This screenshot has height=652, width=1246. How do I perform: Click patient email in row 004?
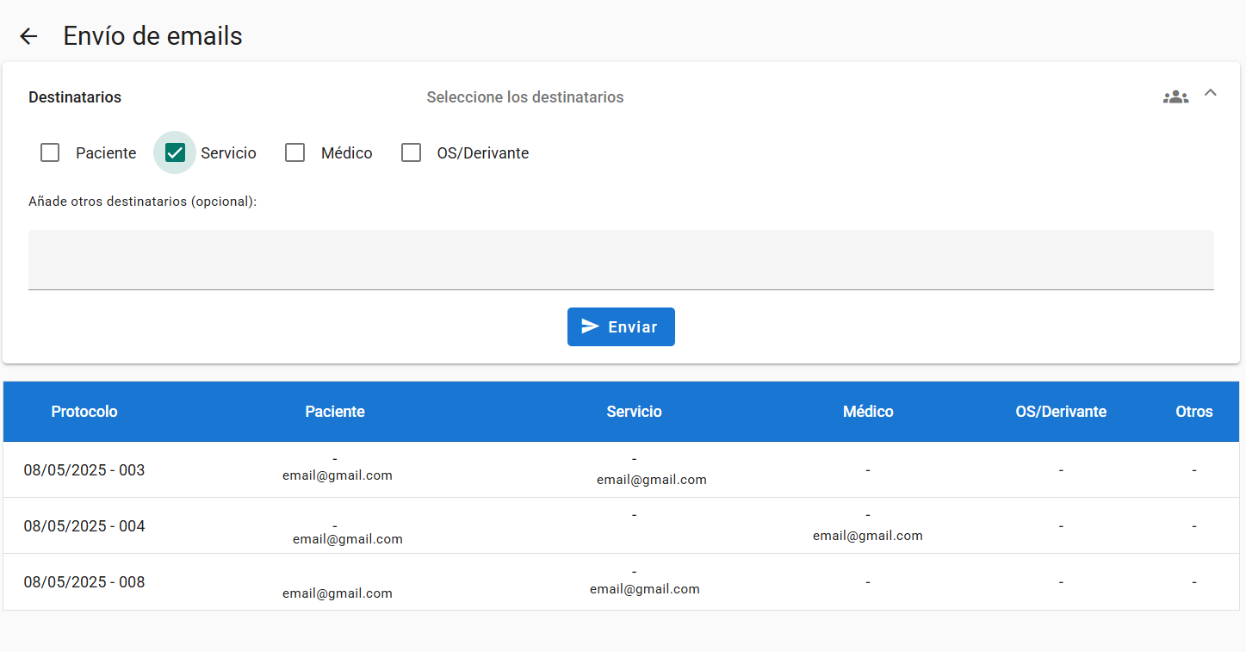coord(348,539)
